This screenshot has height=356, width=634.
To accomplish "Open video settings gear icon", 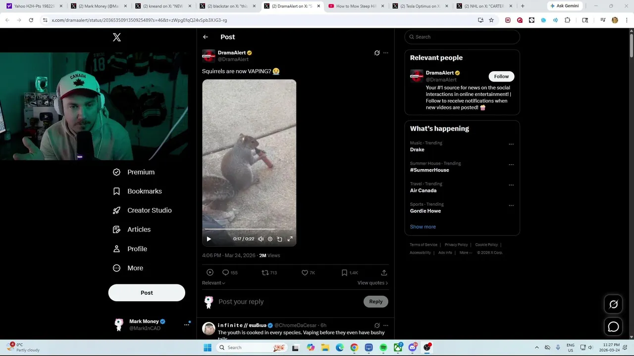I will point(270,239).
